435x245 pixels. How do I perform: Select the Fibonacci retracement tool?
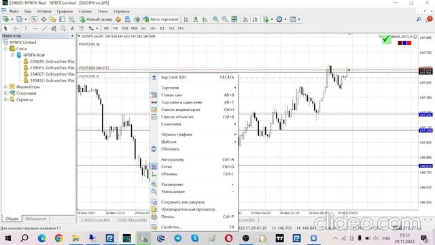coord(63,29)
